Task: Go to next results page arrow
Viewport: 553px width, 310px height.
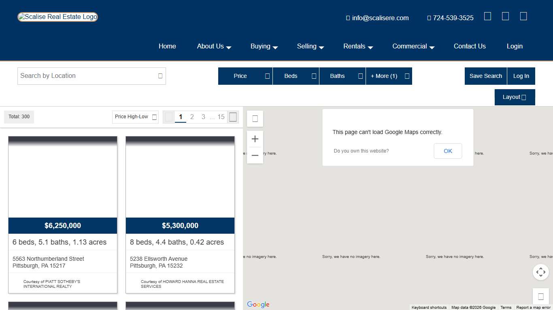Action: [233, 117]
